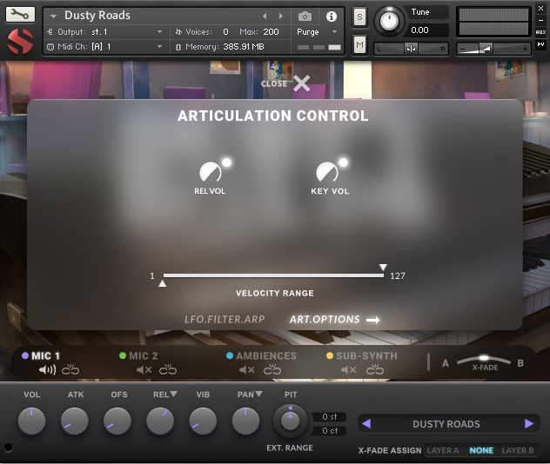Screen dimensions: 550x464
Task: Open the REL dropdown triangle
Action: point(174,394)
